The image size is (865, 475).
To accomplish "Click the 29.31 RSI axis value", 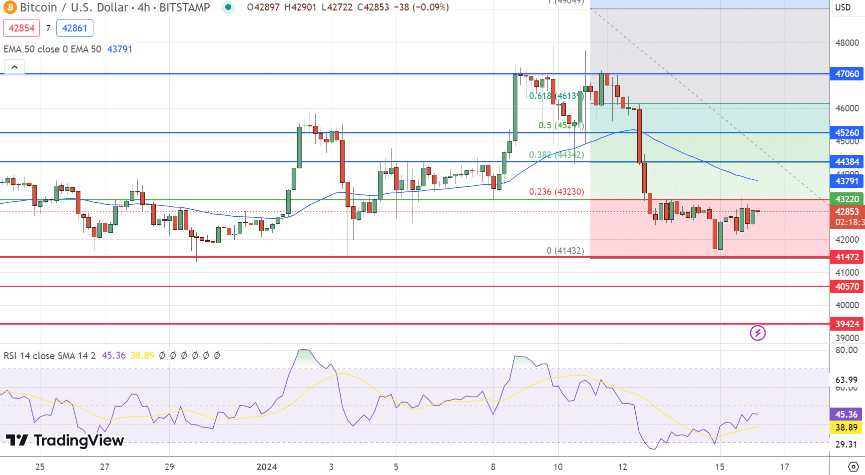I will (847, 445).
